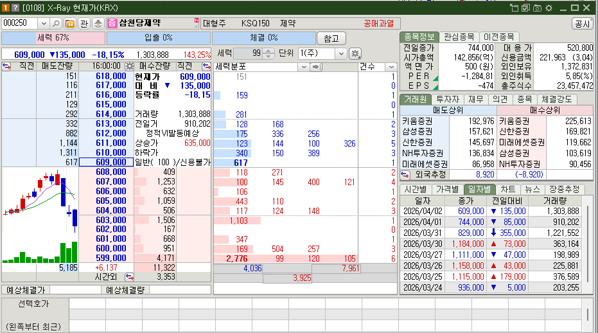Click 미래에셋증권 in 매수상위 column

coord(522,143)
